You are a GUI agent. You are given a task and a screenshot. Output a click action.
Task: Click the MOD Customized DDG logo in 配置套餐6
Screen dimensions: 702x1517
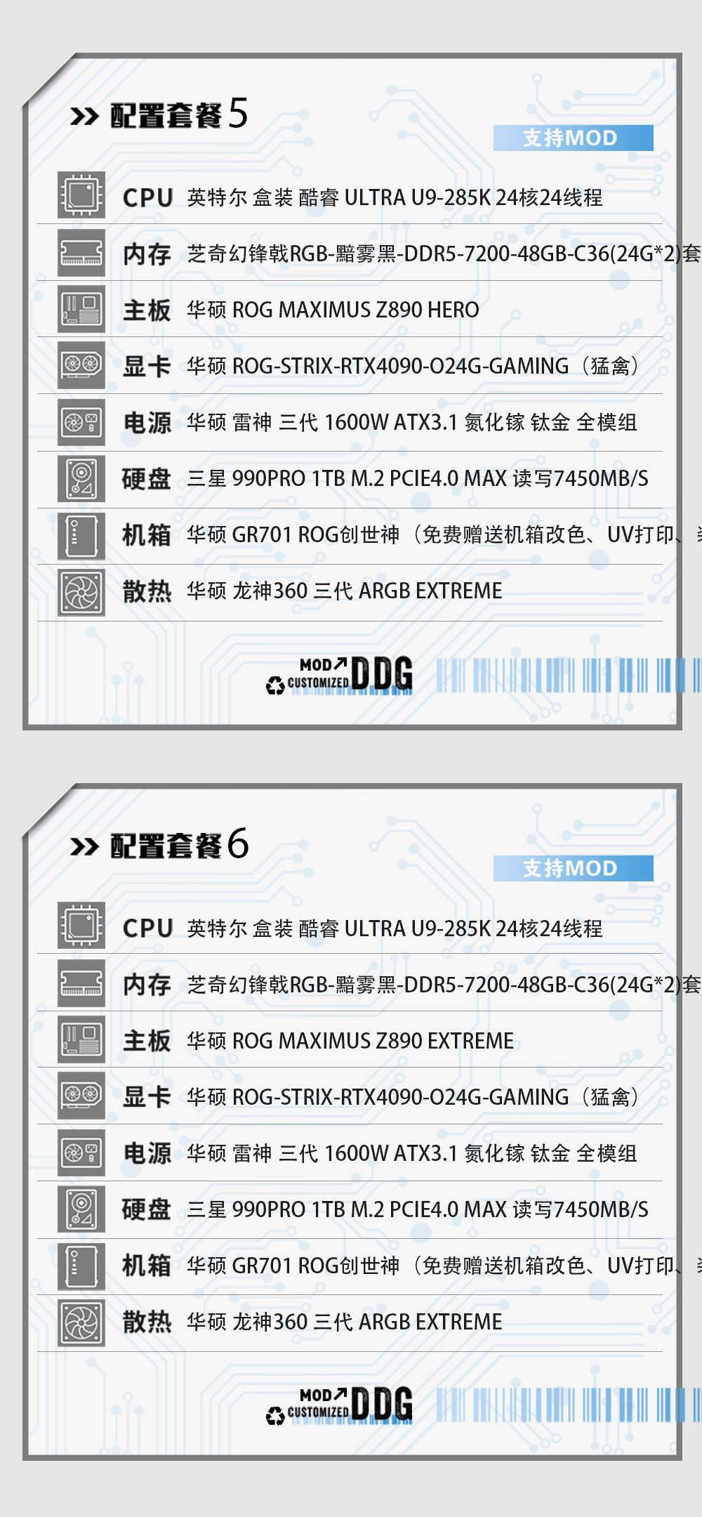pyautogui.click(x=339, y=1406)
